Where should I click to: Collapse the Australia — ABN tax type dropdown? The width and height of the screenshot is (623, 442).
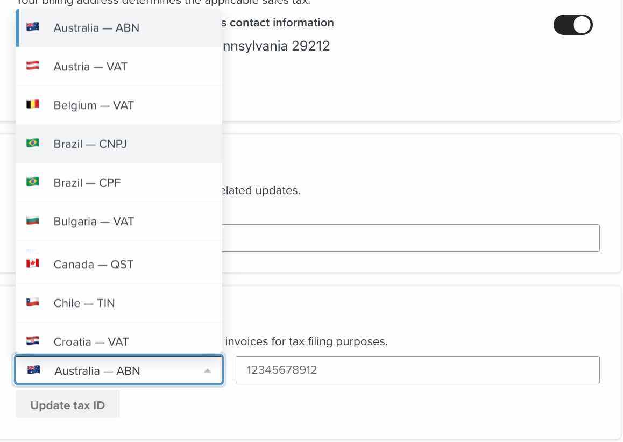click(118, 370)
